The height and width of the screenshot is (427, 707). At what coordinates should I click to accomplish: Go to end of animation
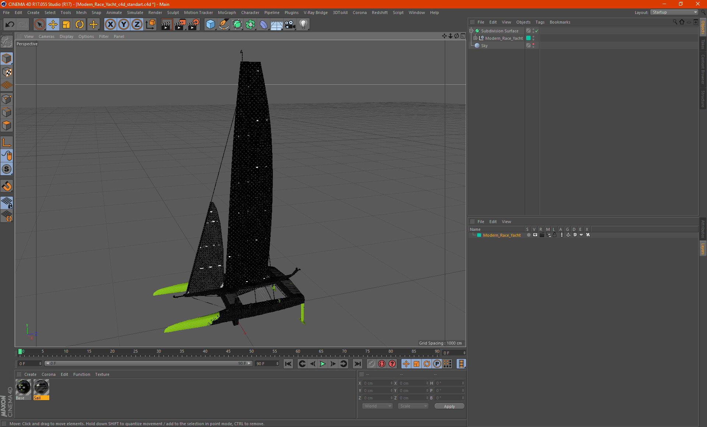[358, 364]
